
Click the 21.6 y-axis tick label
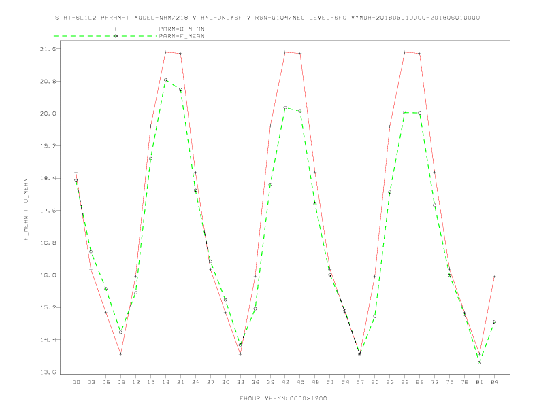(48, 49)
